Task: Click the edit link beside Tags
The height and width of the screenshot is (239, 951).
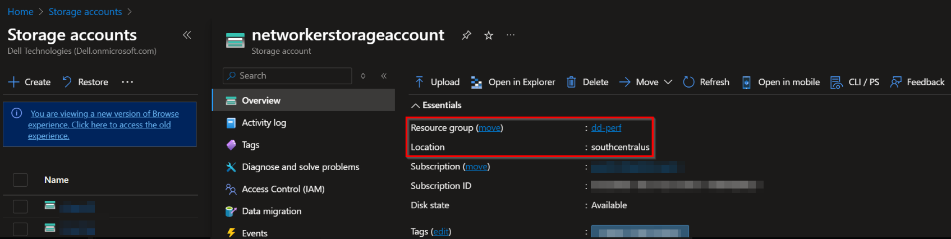Action: [441, 231]
